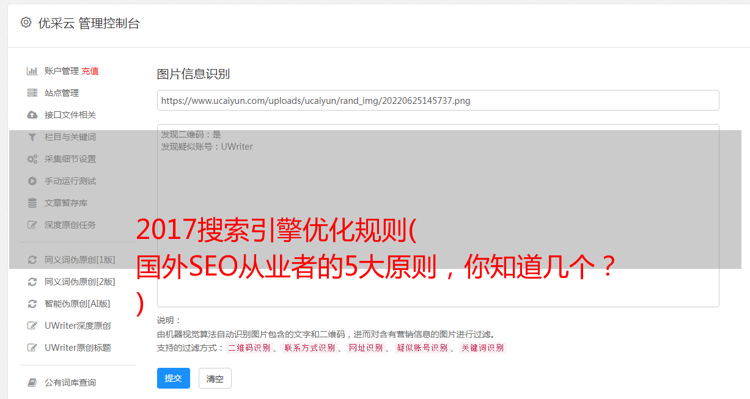Image resolution: width=750 pixels, height=399 pixels.
Task: Open 公有词库查询 menu item
Action: click(70, 383)
